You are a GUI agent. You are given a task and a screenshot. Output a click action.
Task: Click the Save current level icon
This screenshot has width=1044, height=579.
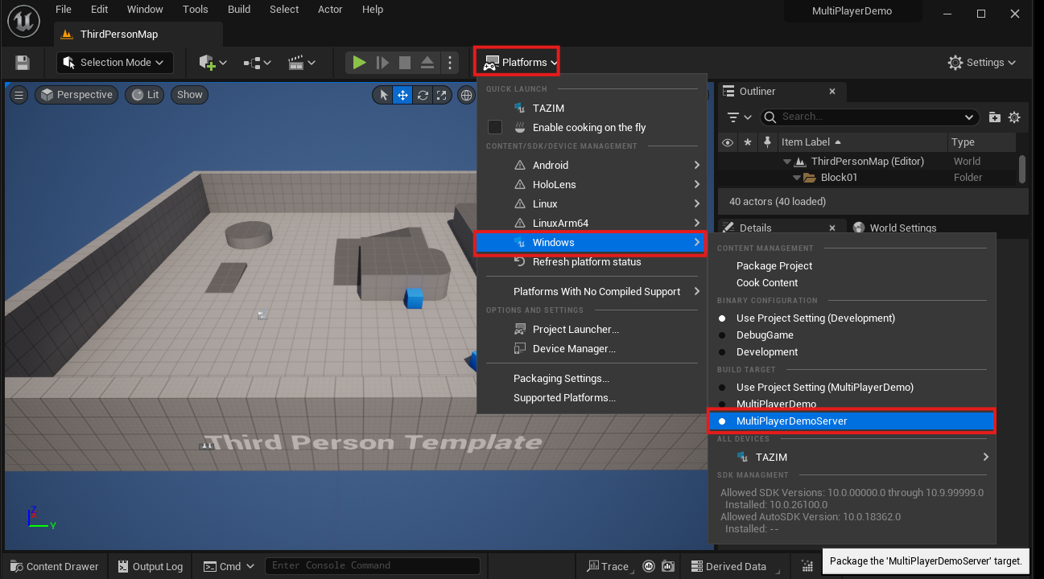click(x=23, y=63)
